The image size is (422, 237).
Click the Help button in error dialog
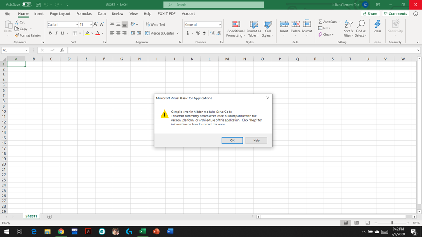pyautogui.click(x=256, y=141)
